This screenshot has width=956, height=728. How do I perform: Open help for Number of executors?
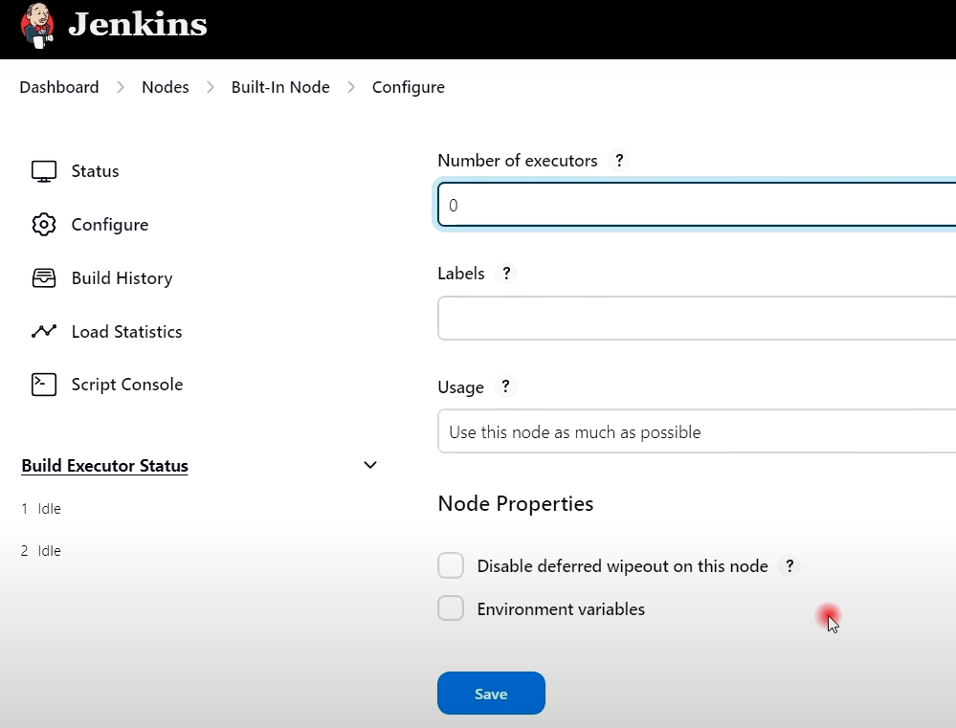coord(619,161)
